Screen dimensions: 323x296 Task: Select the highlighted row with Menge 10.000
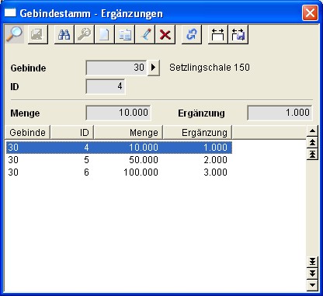tap(119, 148)
